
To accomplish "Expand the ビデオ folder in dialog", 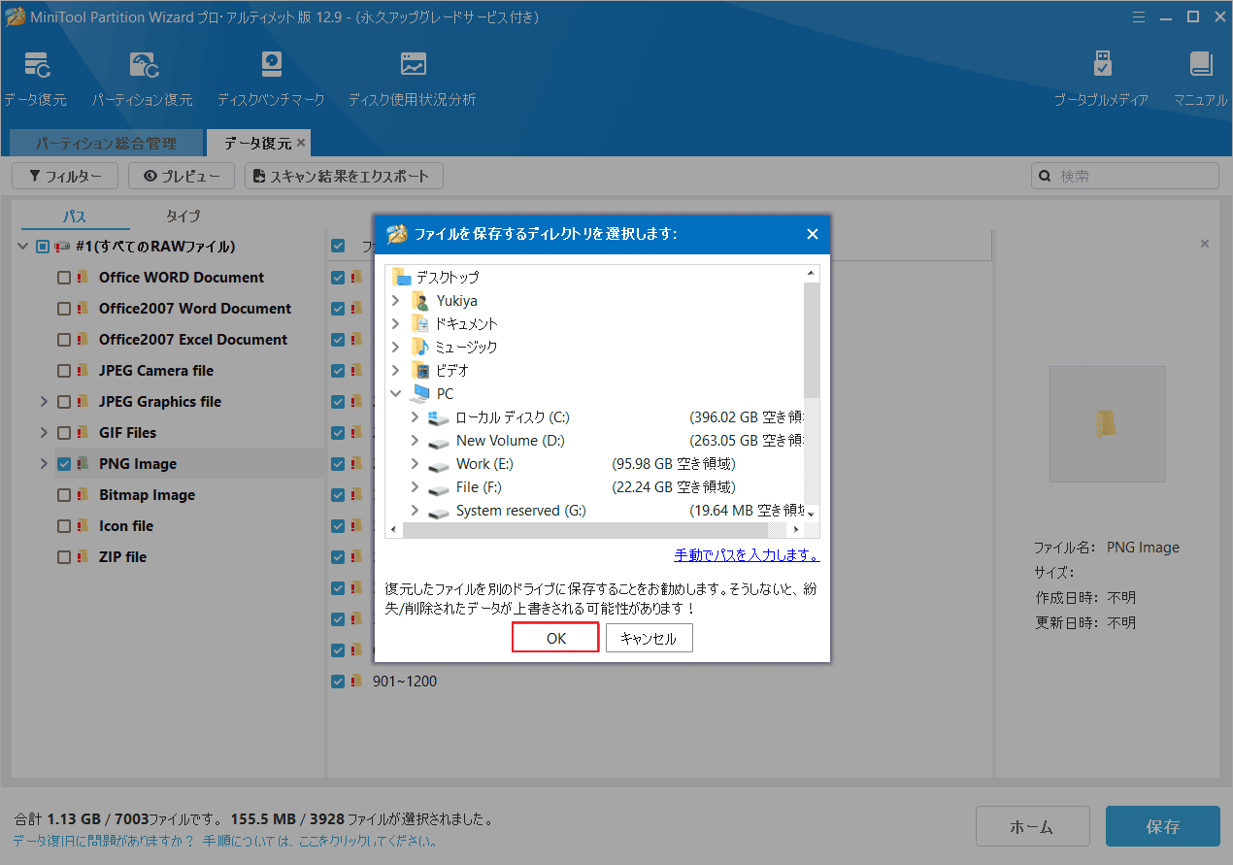I will tap(396, 370).
